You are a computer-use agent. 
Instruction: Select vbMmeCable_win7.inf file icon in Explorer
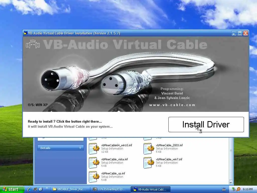point(149,163)
